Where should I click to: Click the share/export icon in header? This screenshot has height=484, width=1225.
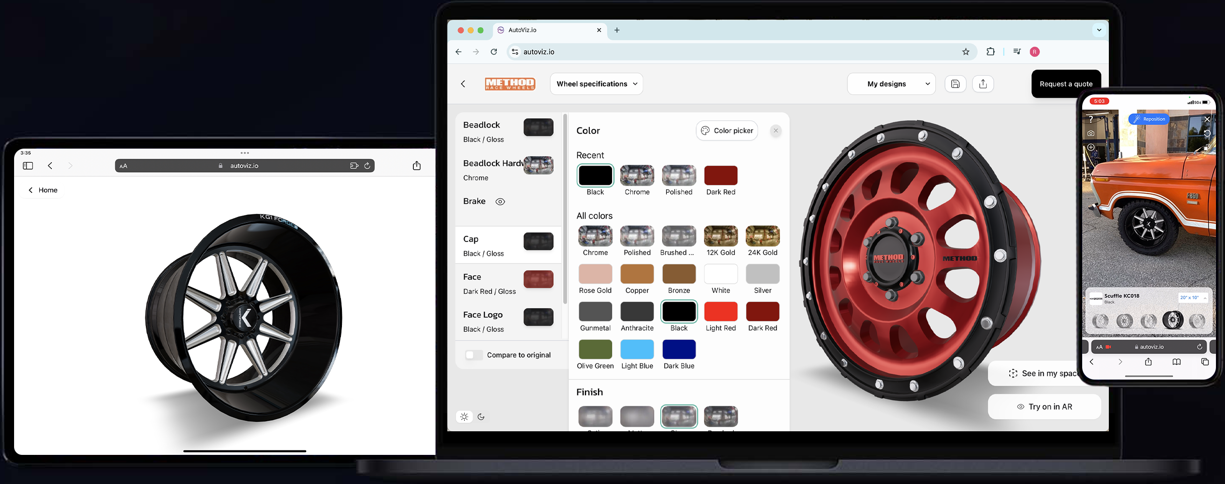[x=983, y=84]
